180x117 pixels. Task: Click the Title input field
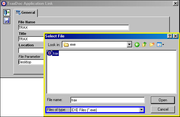[x=31, y=39]
